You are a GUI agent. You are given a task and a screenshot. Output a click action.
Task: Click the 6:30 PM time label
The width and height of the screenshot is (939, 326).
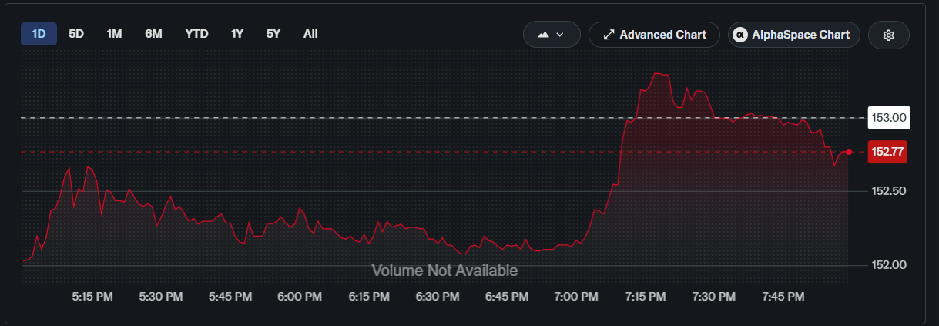(x=438, y=296)
